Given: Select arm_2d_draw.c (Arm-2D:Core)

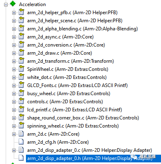Looking at the screenshot, I should click(x=60, y=53).
